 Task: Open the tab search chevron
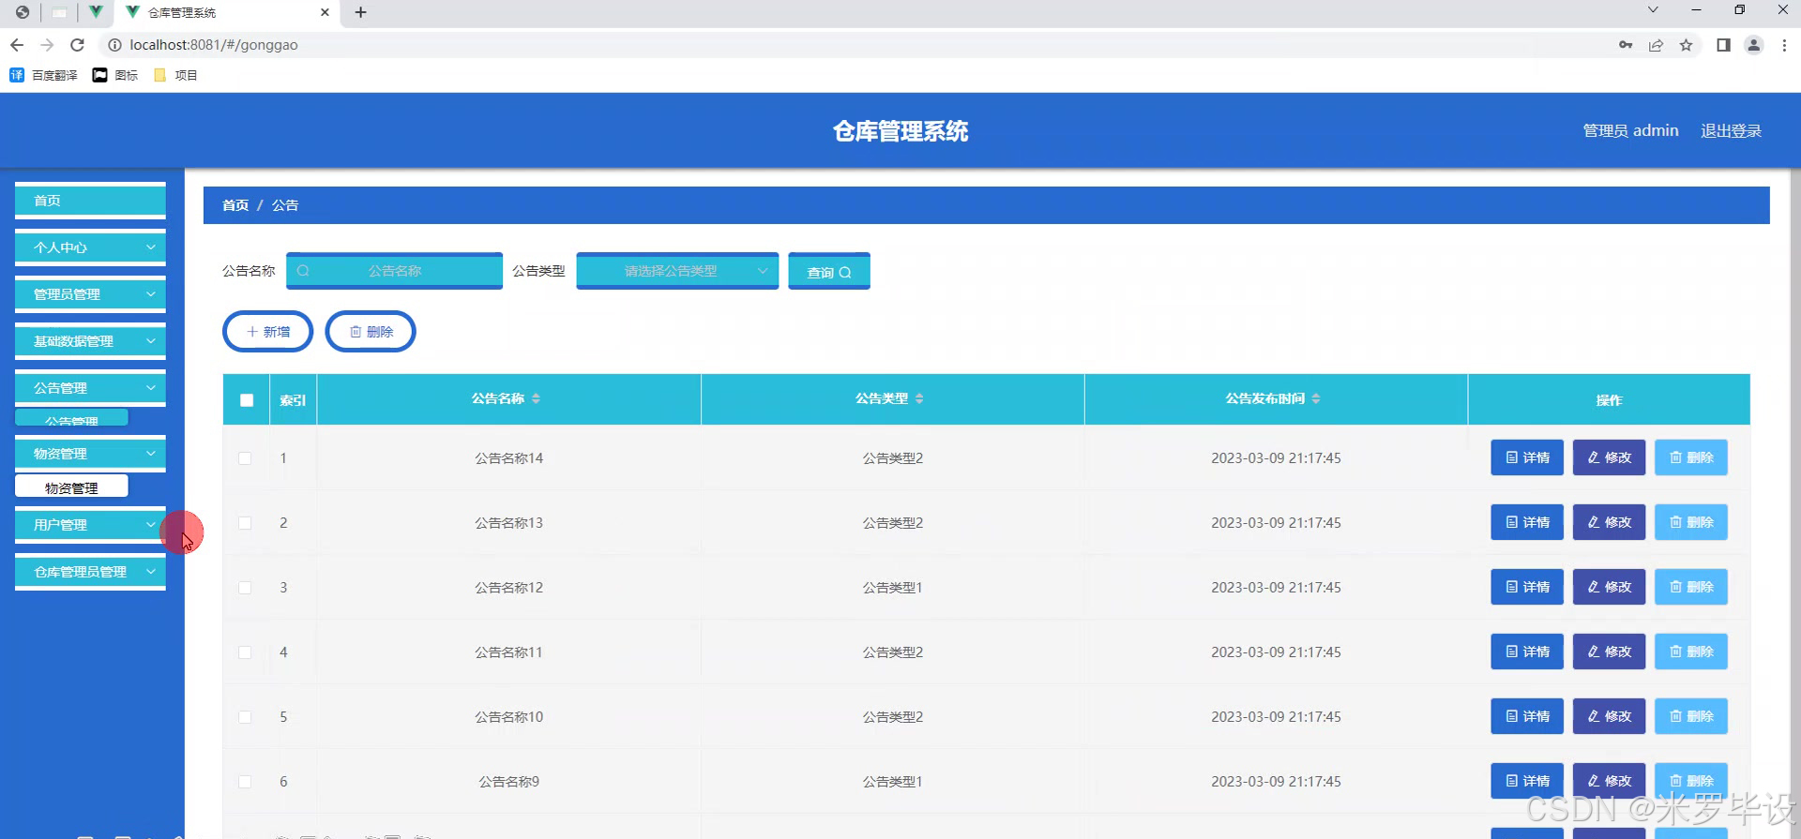pyautogui.click(x=1653, y=10)
